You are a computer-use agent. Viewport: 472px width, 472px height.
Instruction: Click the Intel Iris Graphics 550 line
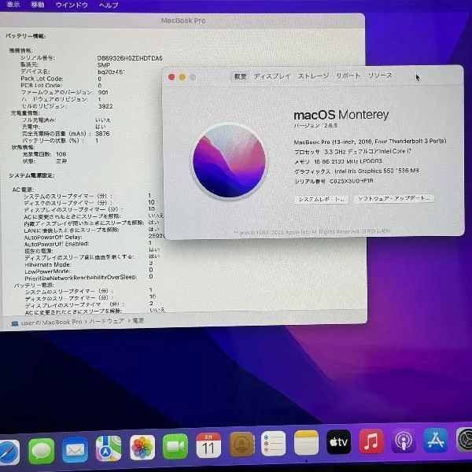click(356, 171)
